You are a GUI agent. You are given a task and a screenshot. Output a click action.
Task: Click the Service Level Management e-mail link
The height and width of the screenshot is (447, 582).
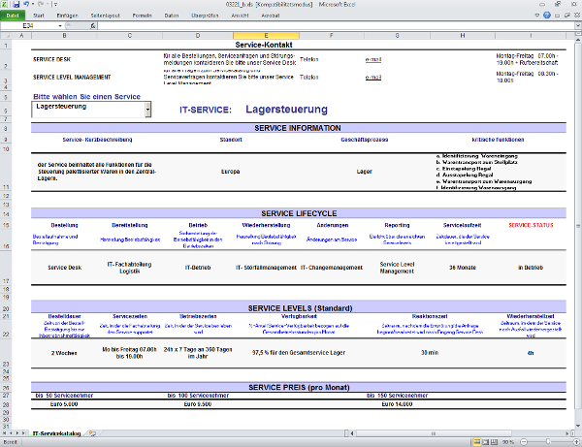click(x=372, y=76)
